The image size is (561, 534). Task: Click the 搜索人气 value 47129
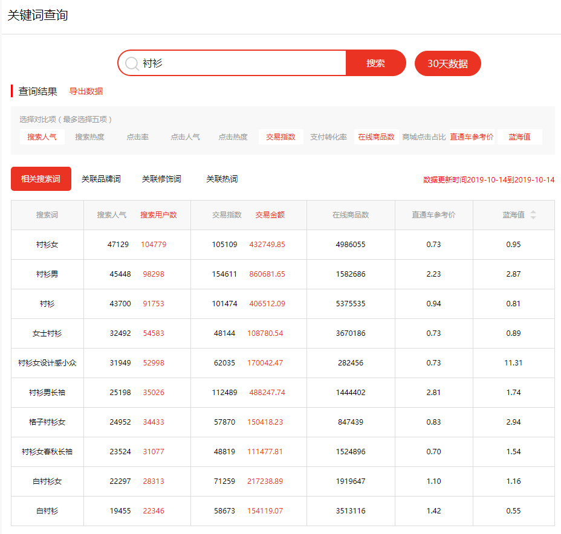(118, 245)
